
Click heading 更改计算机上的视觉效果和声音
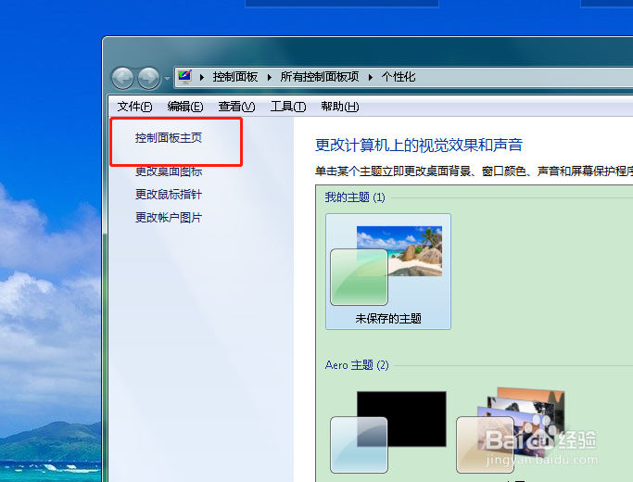(419, 145)
